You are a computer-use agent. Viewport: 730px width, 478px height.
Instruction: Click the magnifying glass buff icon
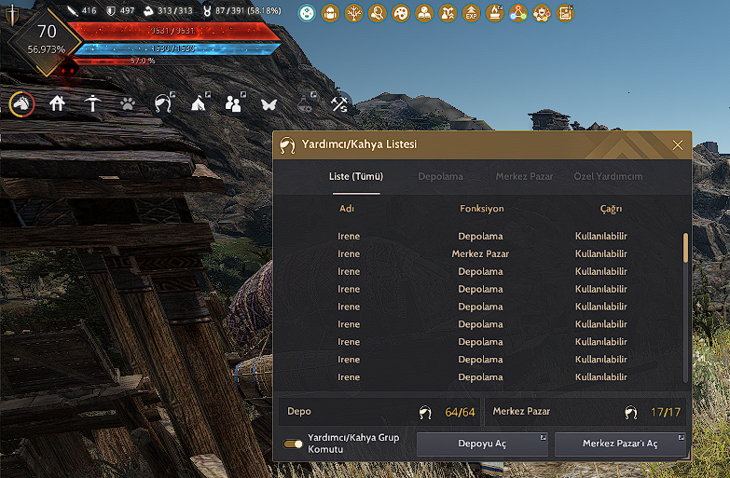(377, 13)
